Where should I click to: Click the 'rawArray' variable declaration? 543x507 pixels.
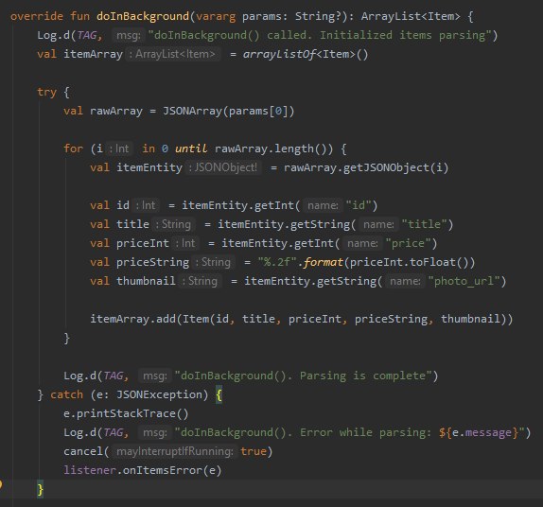(116, 111)
